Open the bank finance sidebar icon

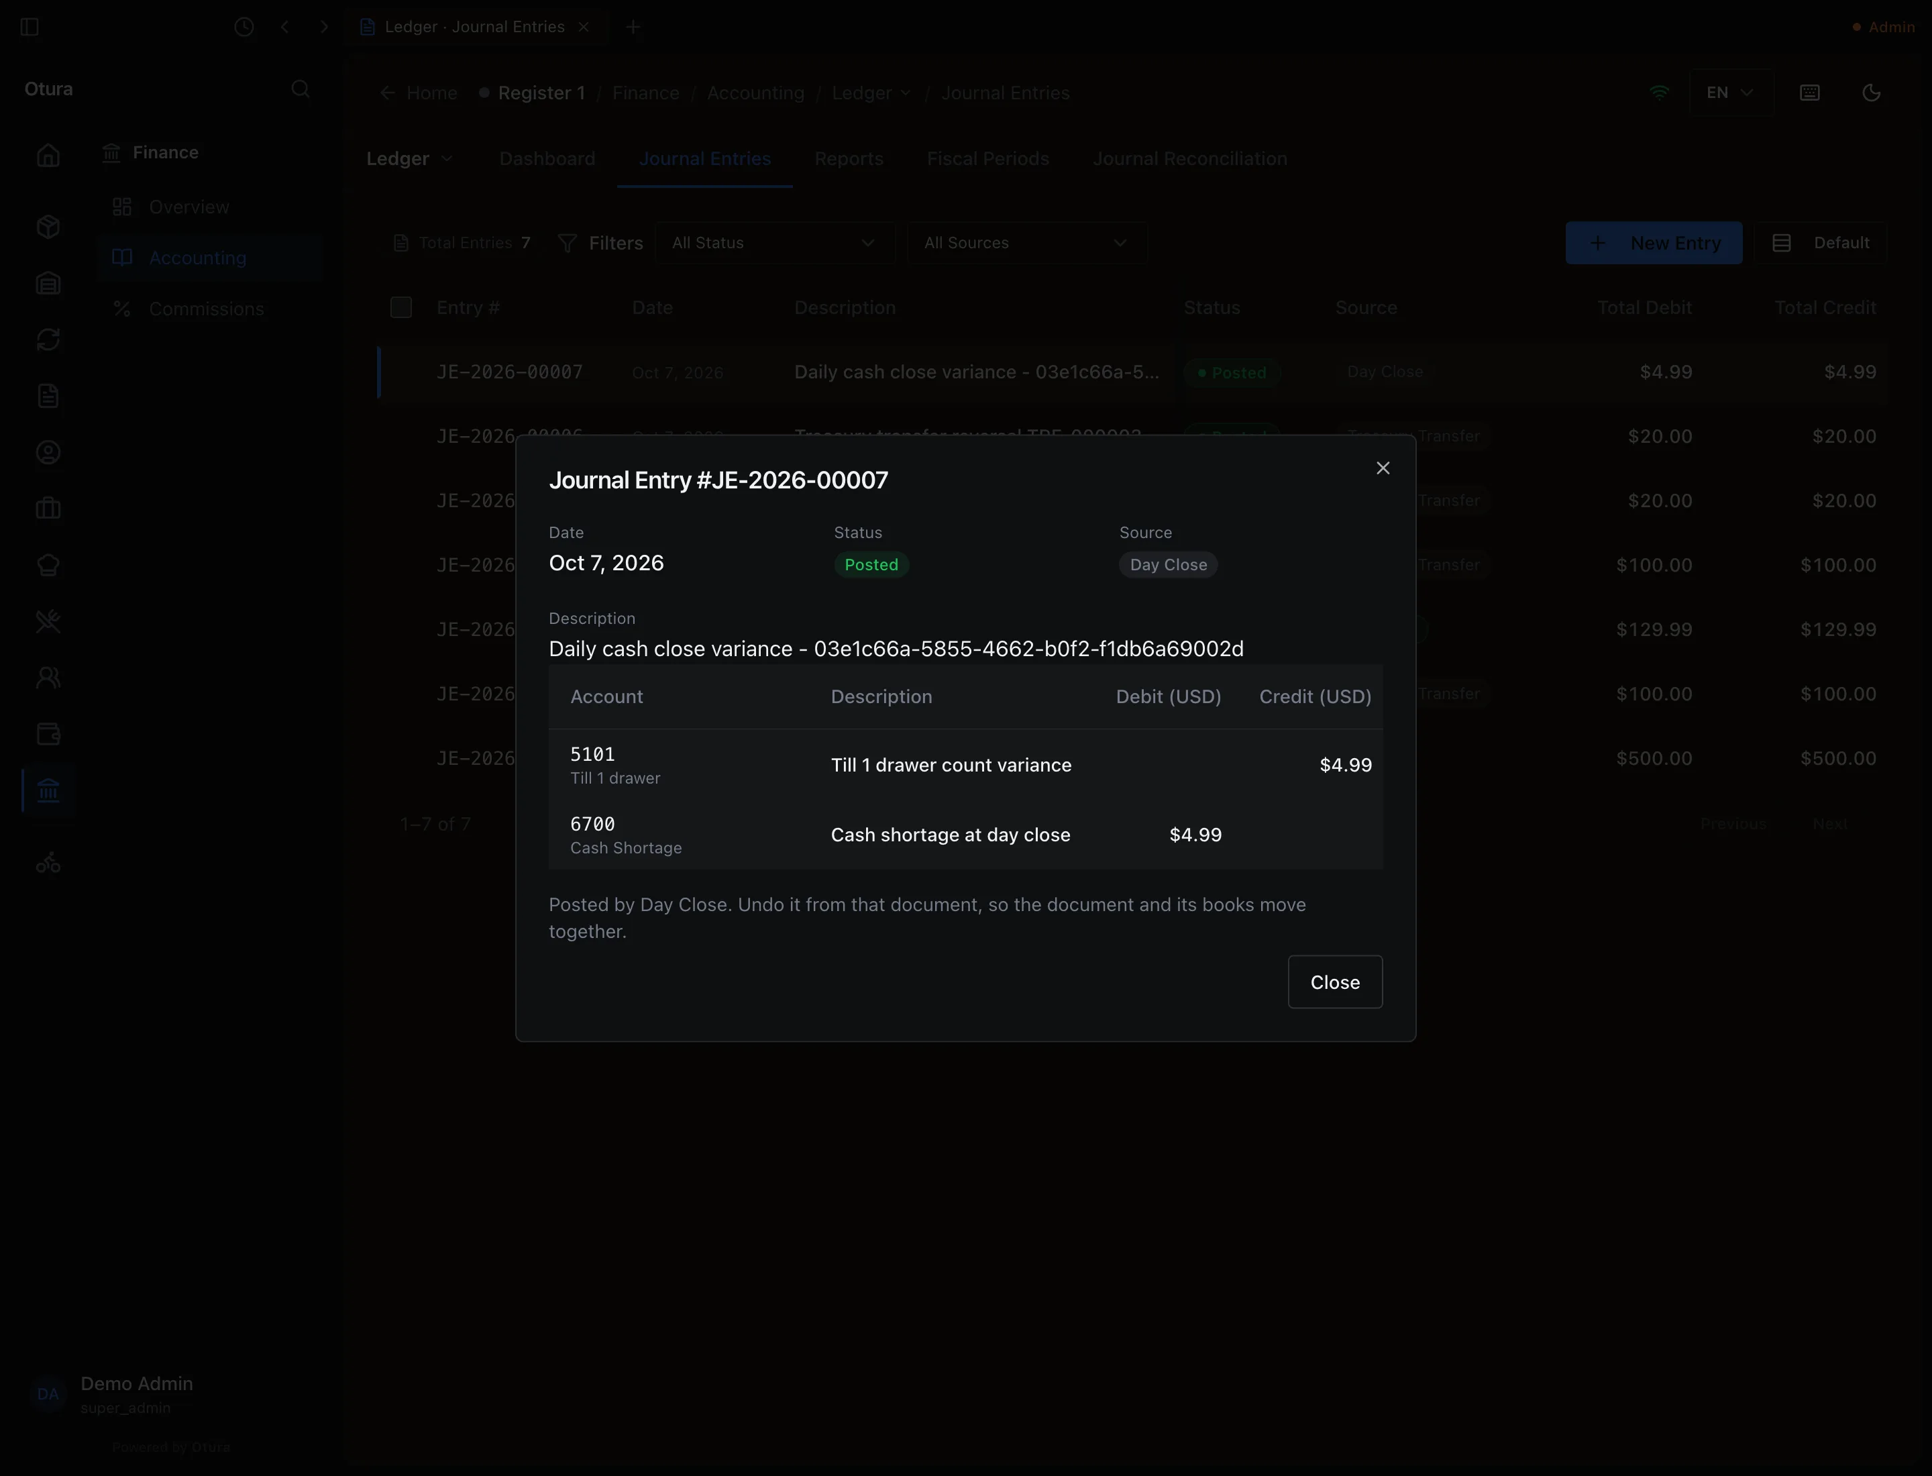48,791
